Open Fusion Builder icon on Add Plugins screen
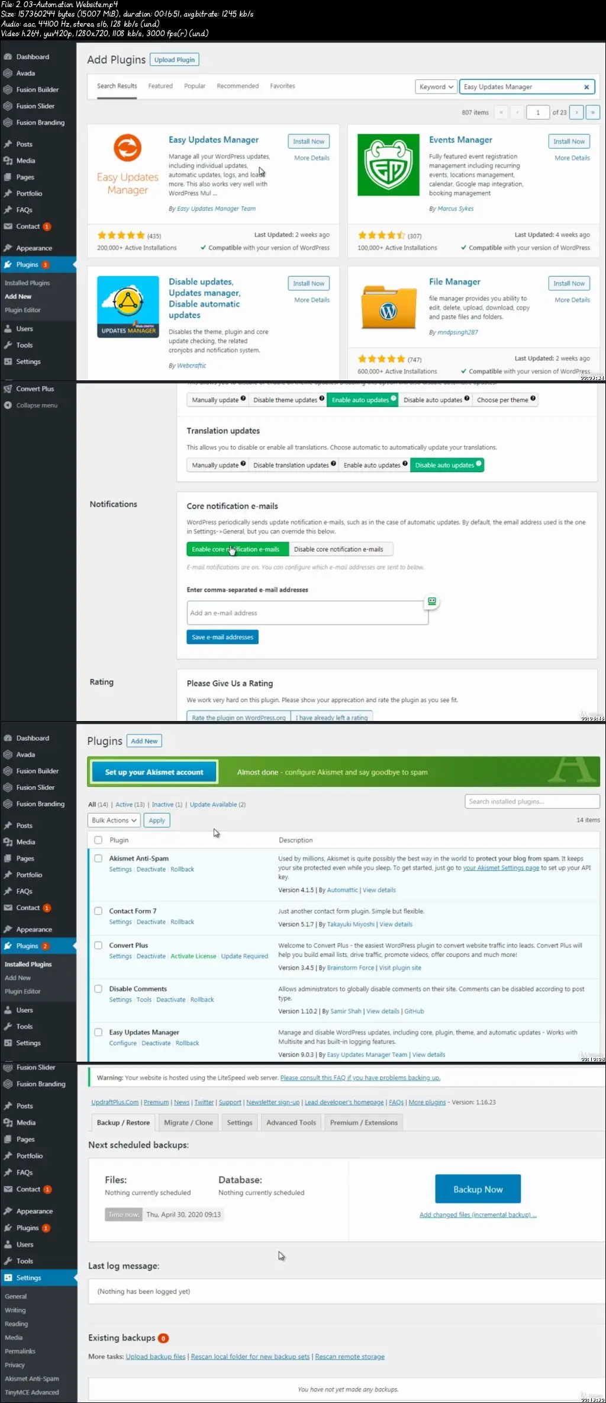 click(x=8, y=90)
